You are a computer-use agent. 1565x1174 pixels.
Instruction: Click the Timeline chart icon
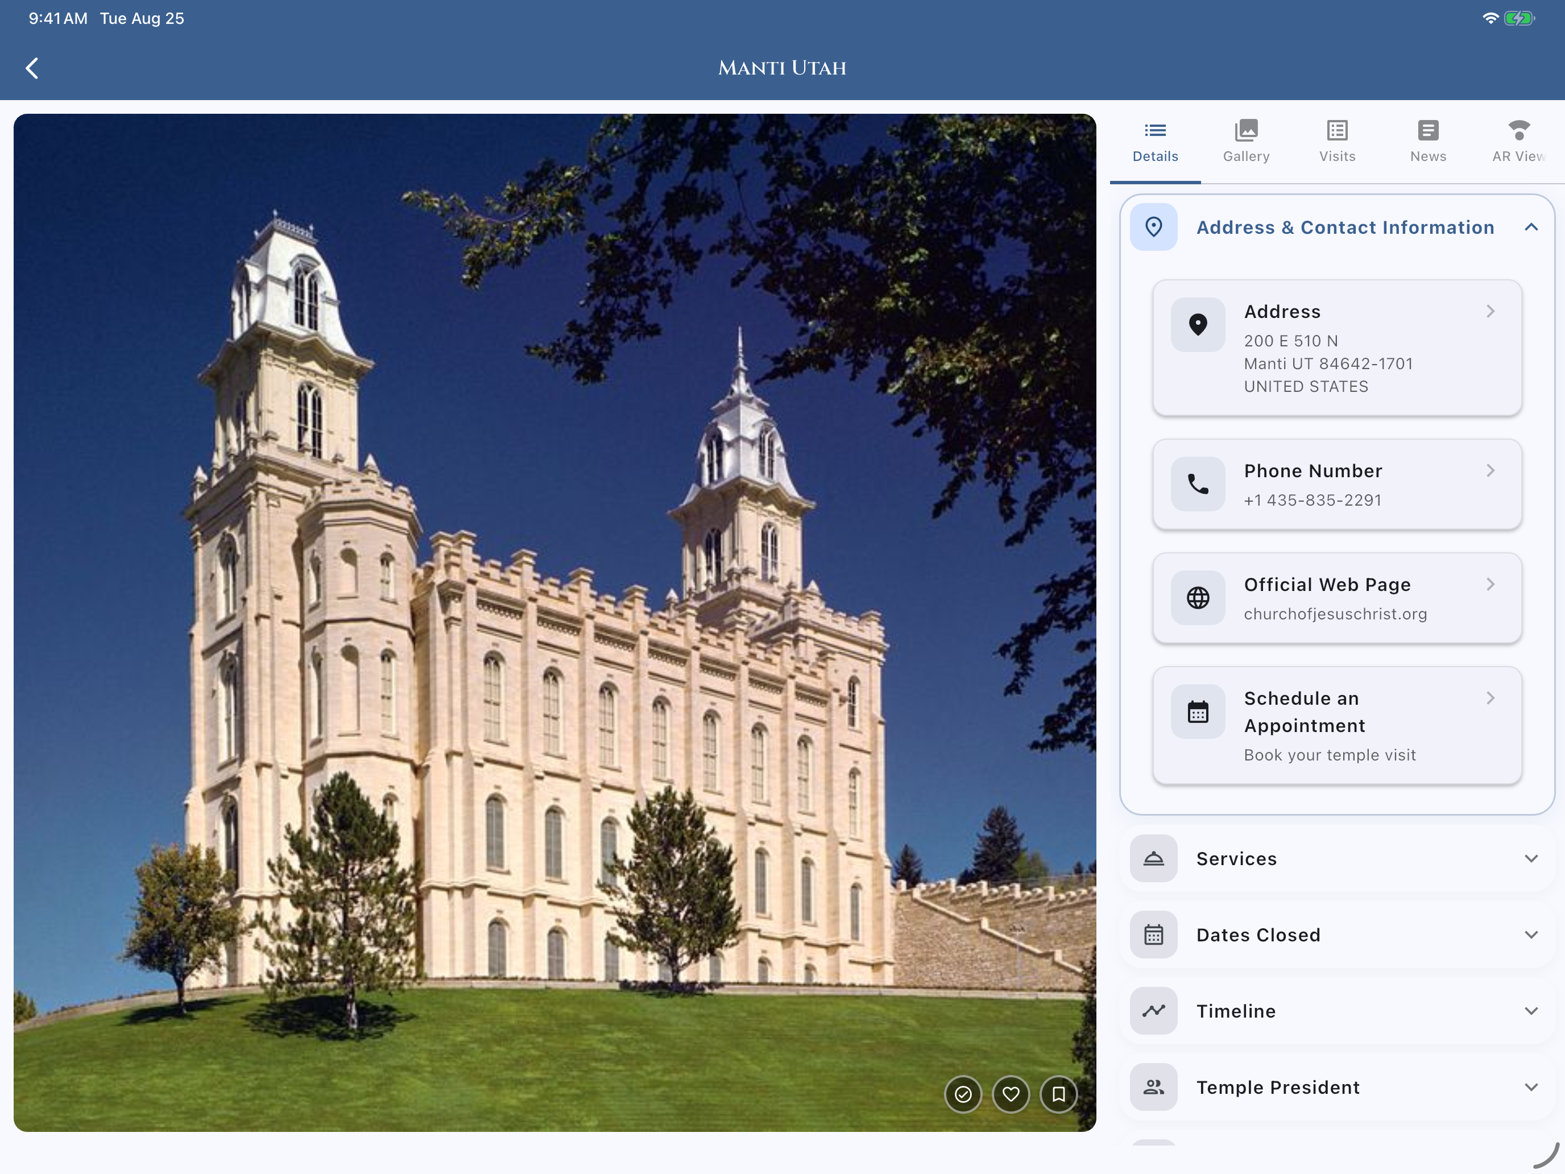1153,1011
